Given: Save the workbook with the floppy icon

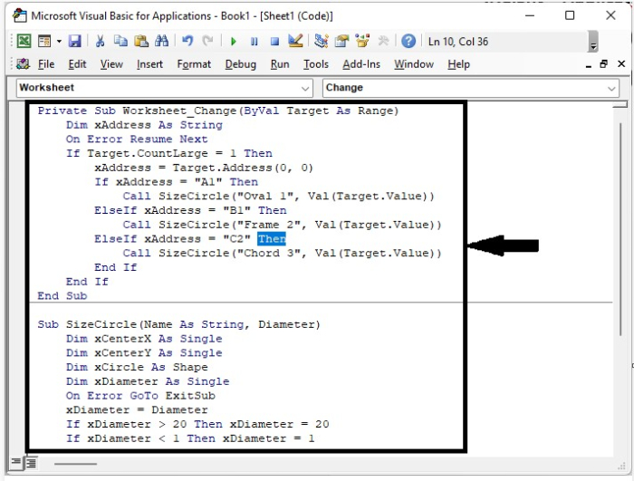Looking at the screenshot, I should pyautogui.click(x=75, y=42).
